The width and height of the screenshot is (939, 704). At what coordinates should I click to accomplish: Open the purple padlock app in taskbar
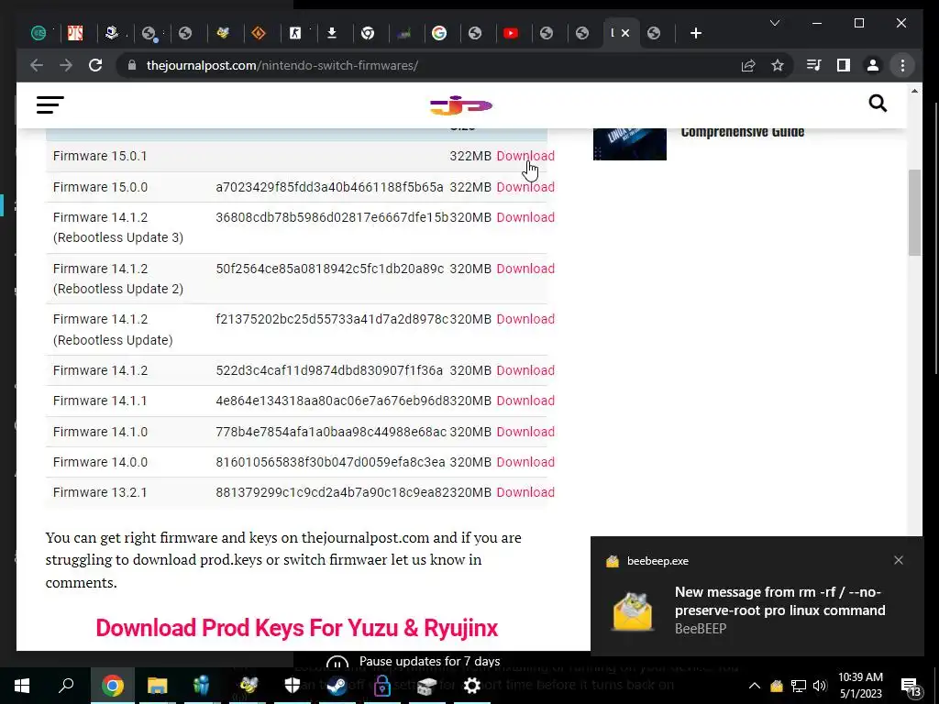(x=382, y=686)
